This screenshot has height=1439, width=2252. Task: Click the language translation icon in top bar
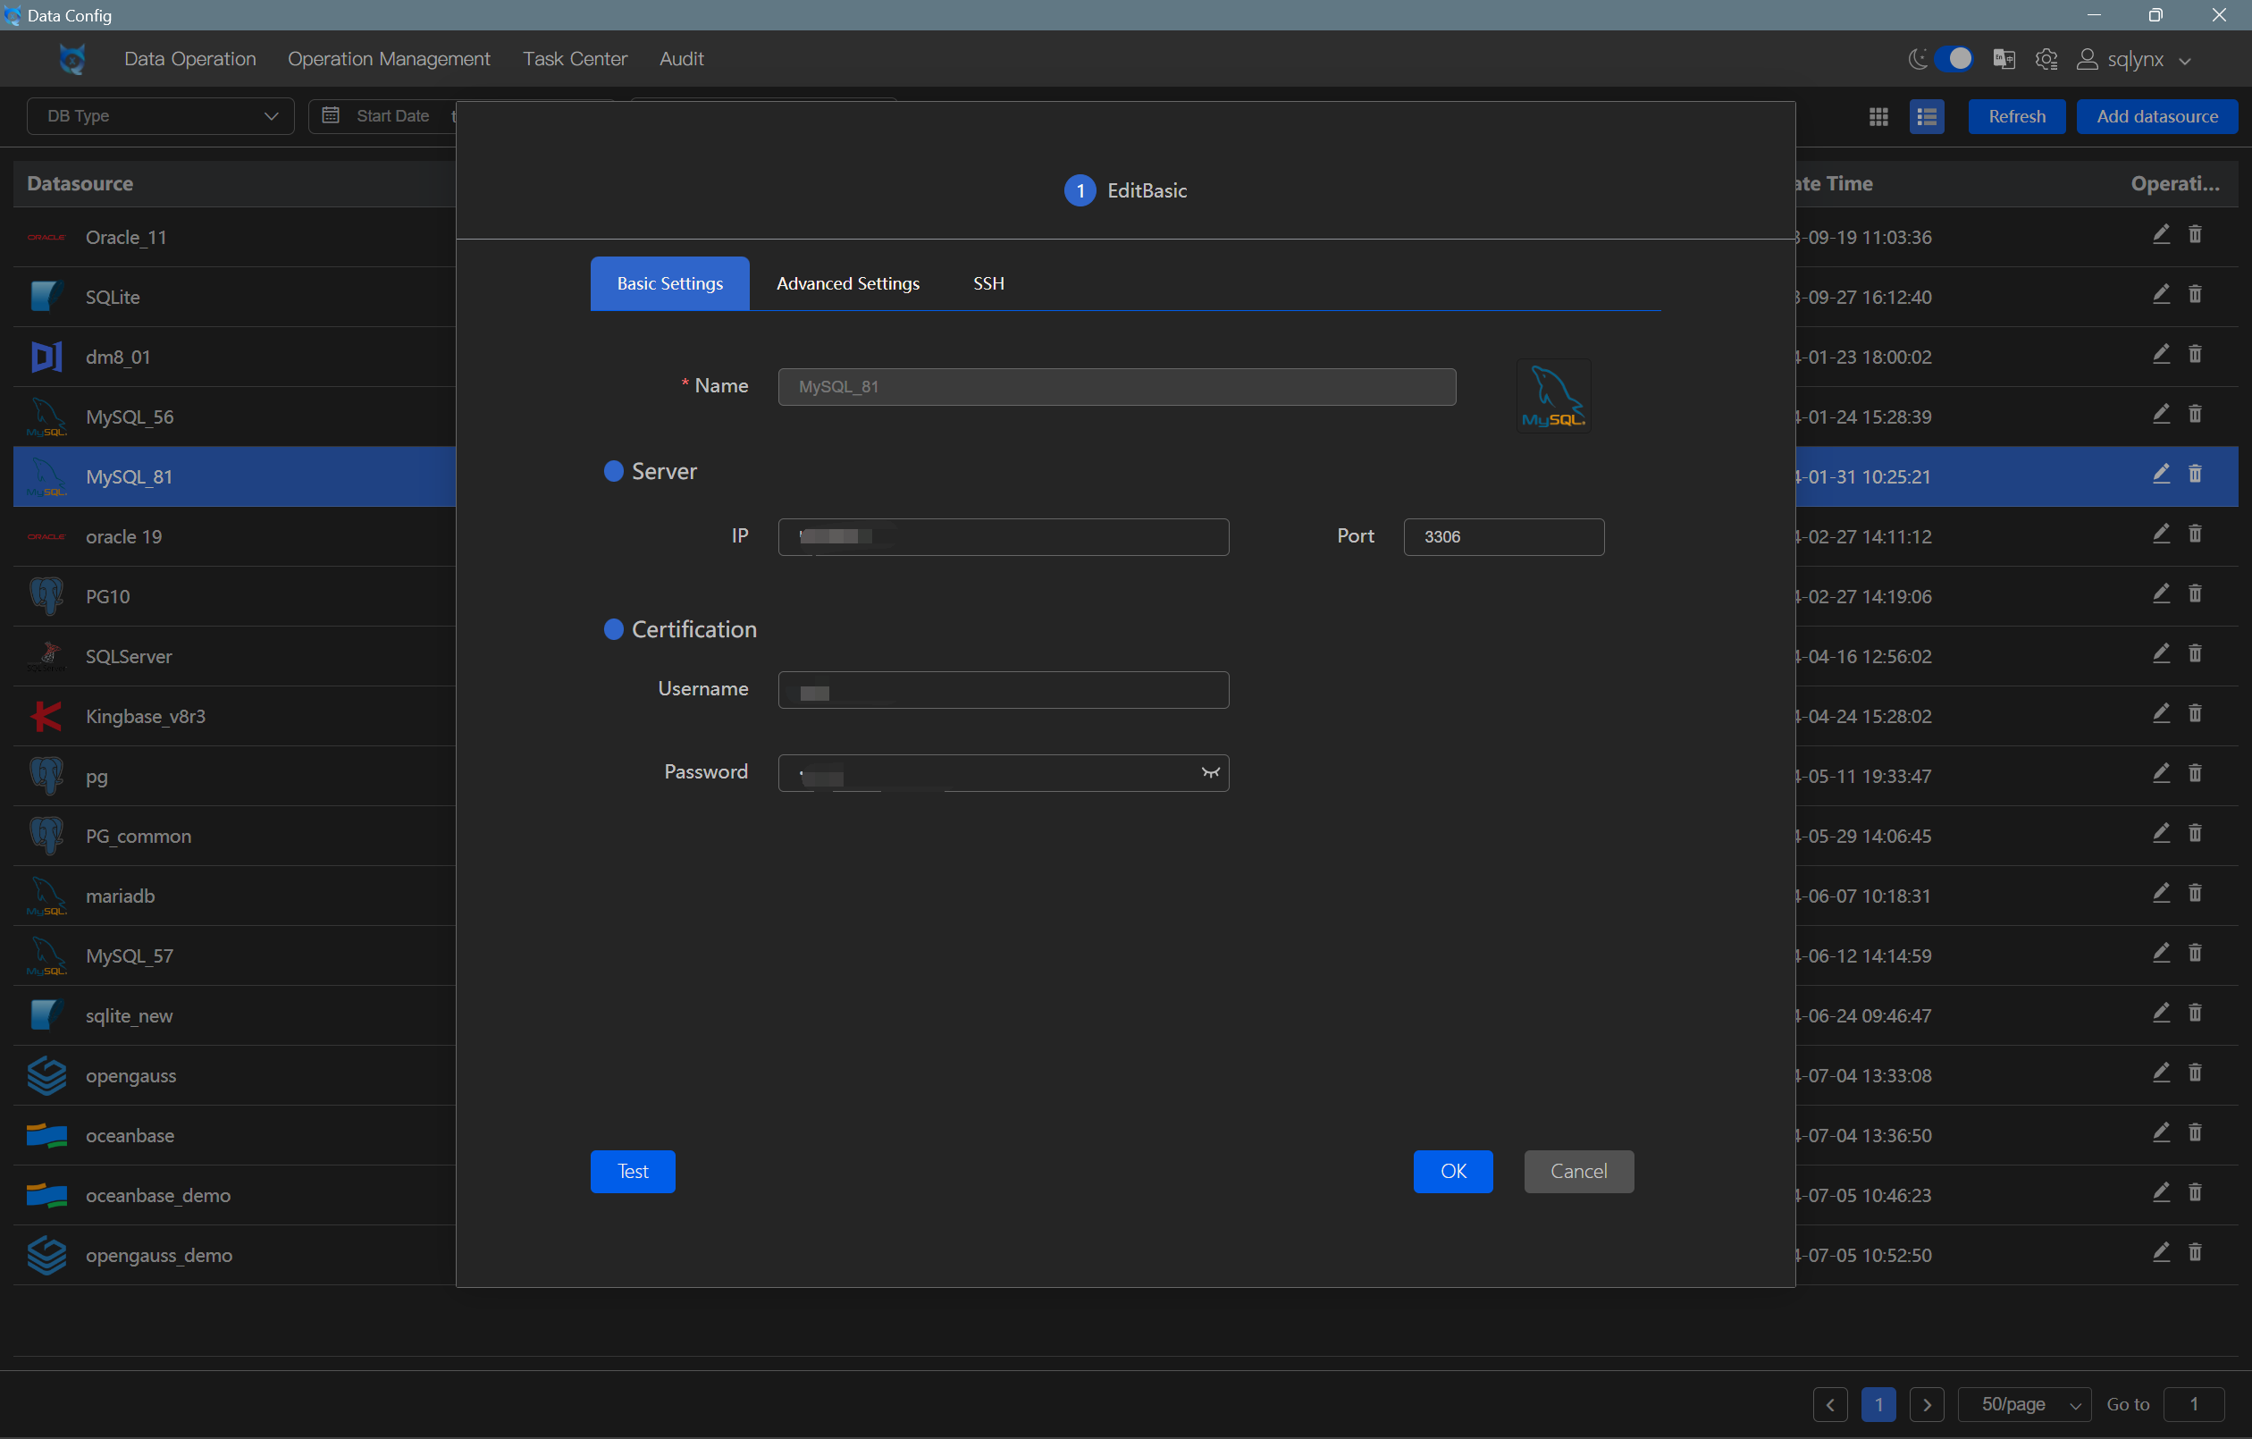pyautogui.click(x=2004, y=58)
